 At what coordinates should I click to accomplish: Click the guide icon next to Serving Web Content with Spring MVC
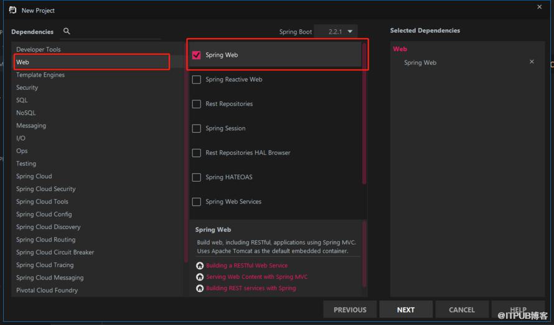pos(200,276)
